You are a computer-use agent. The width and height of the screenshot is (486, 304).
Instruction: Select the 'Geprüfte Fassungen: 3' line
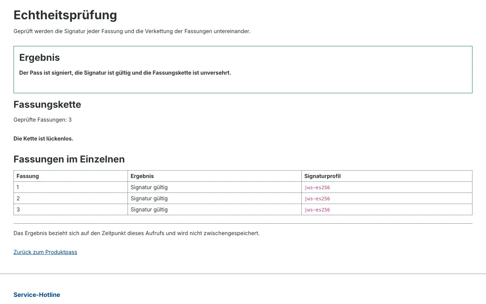(43, 120)
